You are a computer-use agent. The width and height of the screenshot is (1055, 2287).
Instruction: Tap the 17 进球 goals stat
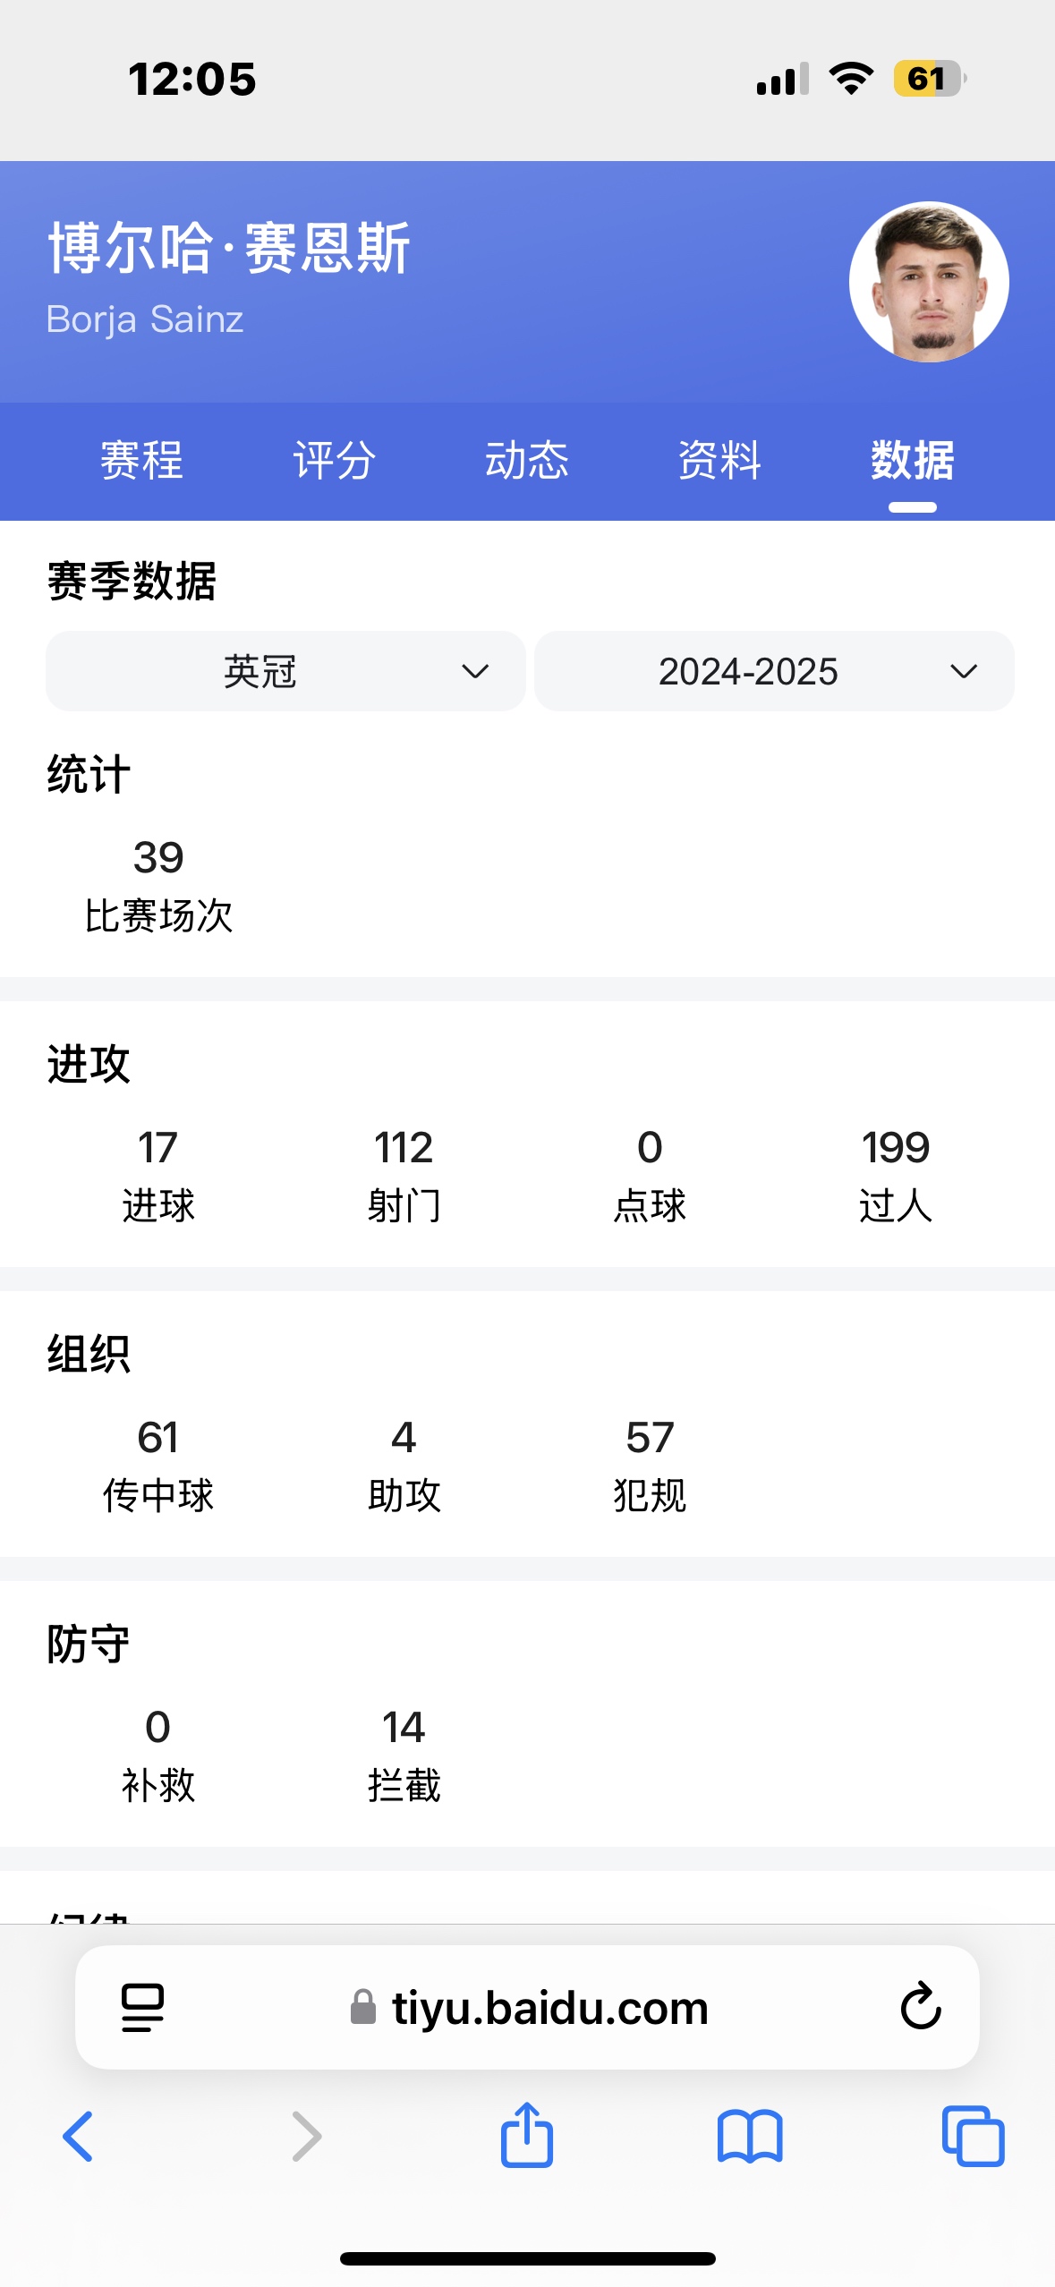pyautogui.click(x=158, y=1176)
